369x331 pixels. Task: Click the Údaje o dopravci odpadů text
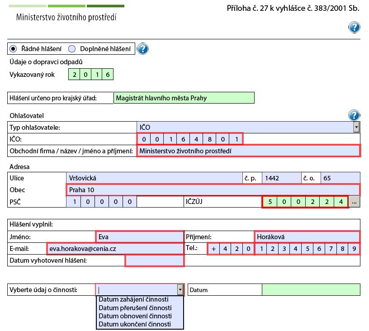[46, 62]
